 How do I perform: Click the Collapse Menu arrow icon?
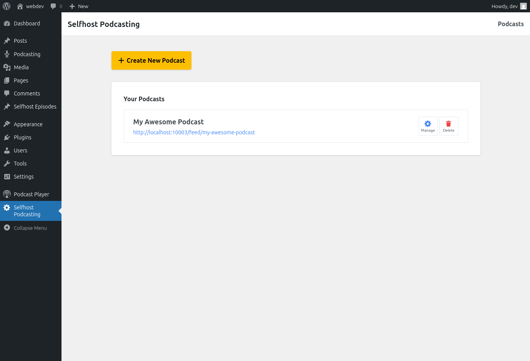pos(7,227)
